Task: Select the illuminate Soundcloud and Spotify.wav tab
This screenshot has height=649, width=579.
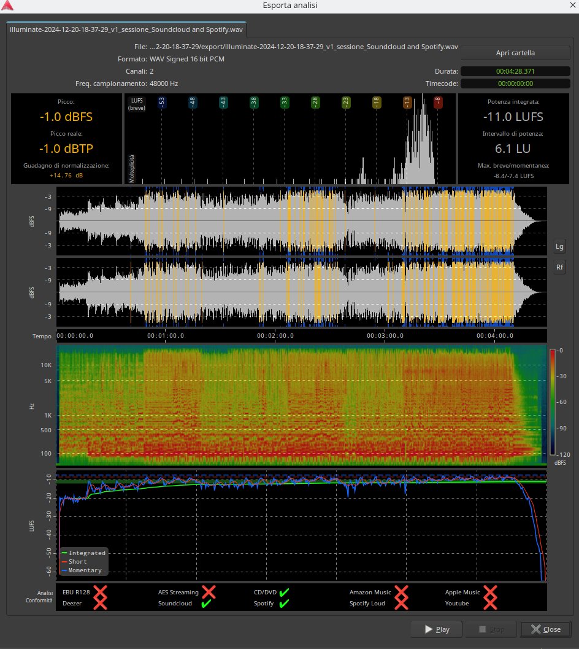Action: click(126, 29)
